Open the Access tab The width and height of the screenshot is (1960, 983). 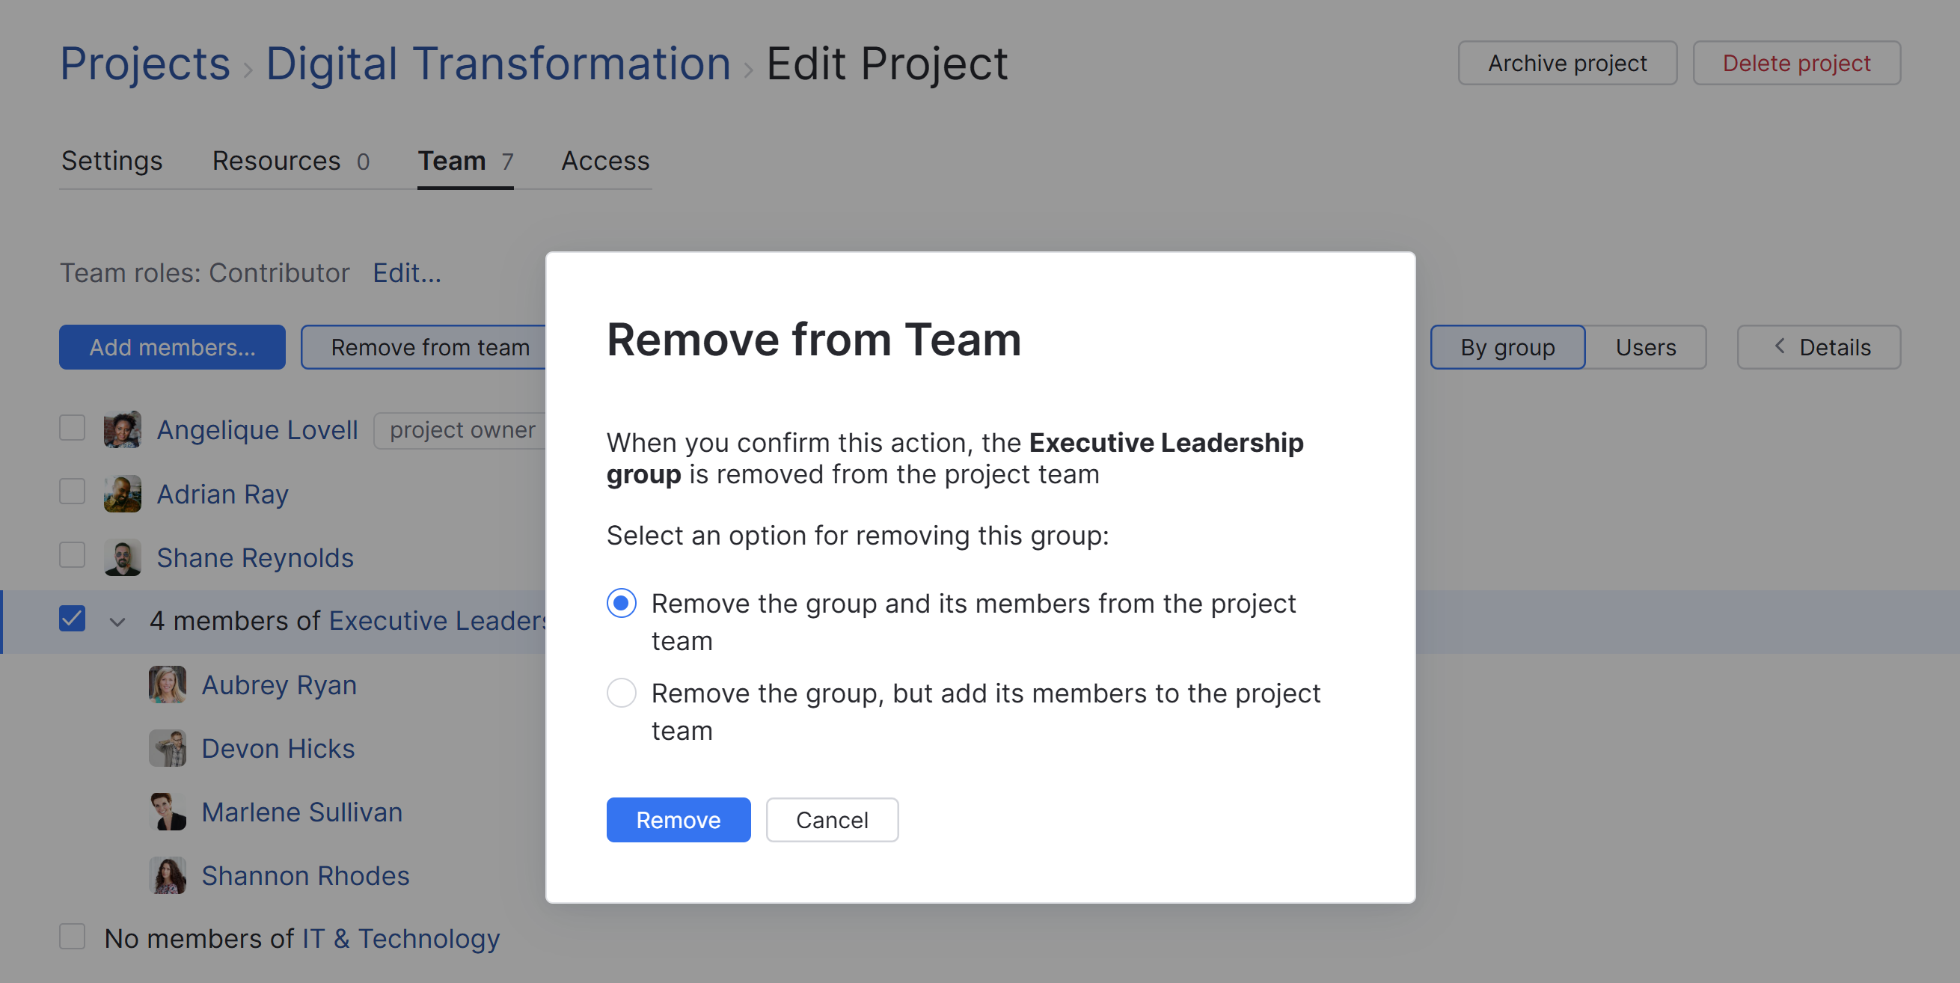click(x=605, y=161)
